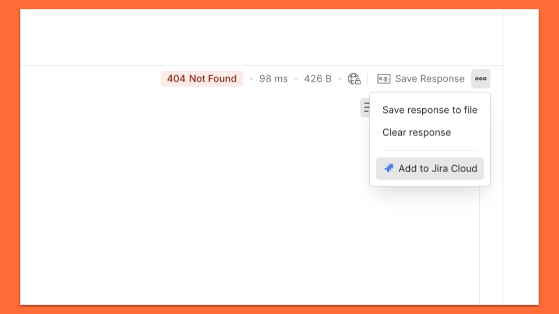Click the 426 B response size
The height and width of the screenshot is (314, 559).
pos(317,79)
